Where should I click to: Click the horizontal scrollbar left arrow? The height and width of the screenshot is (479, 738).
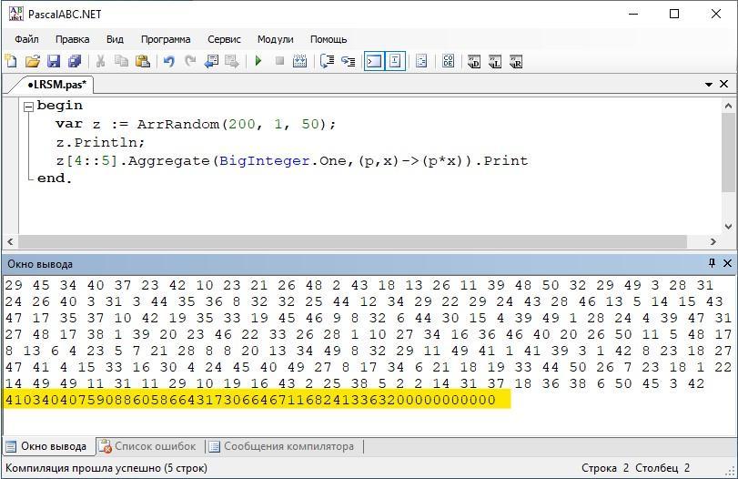point(10,242)
